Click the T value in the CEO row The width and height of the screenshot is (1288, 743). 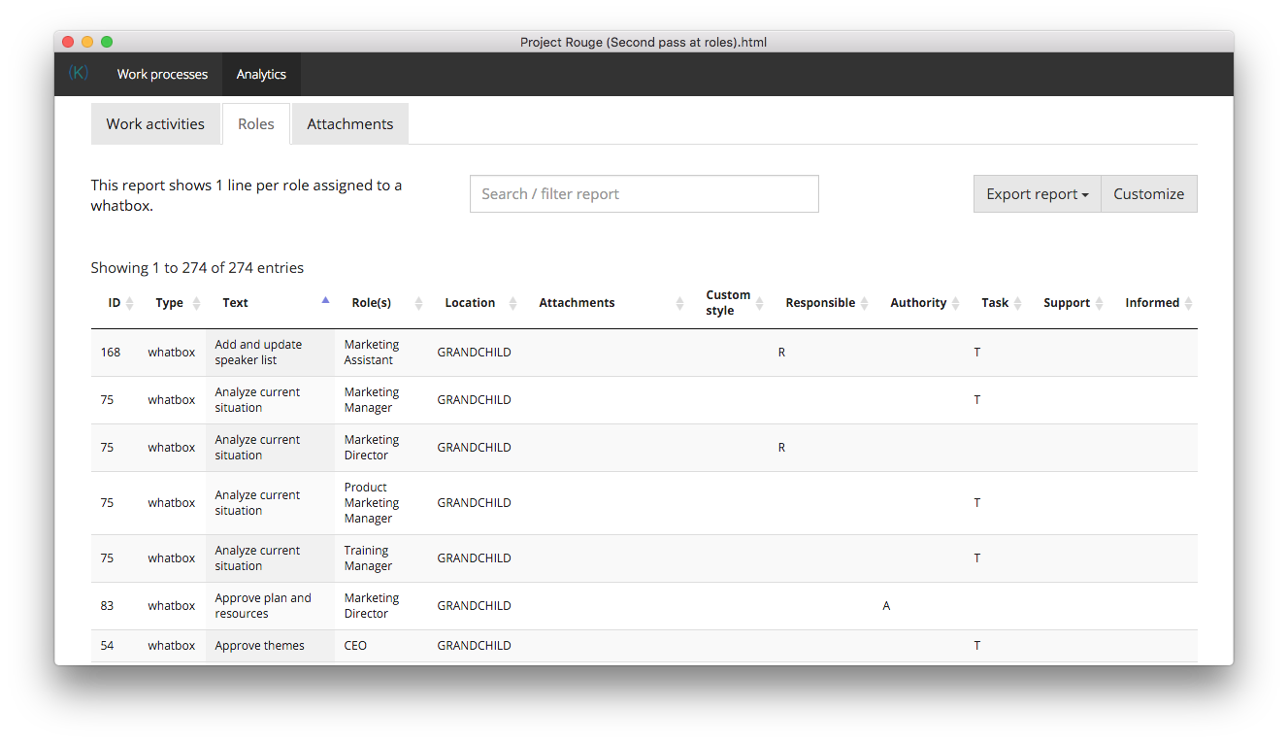[x=977, y=646]
